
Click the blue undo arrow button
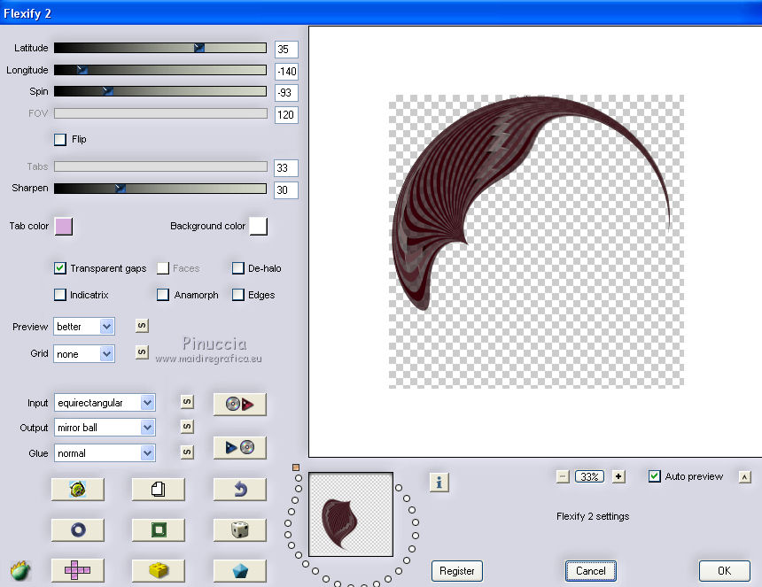click(239, 489)
